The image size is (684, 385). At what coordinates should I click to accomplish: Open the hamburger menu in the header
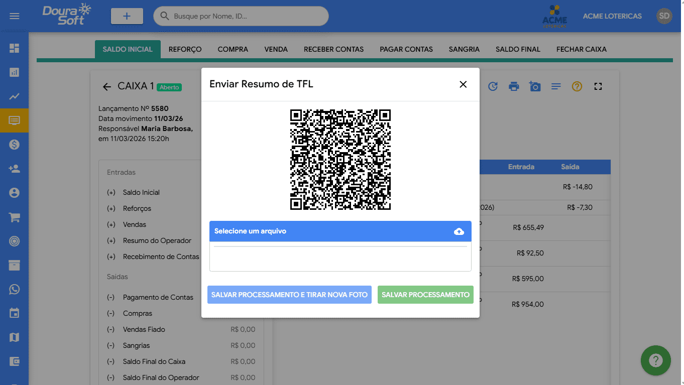coord(15,16)
